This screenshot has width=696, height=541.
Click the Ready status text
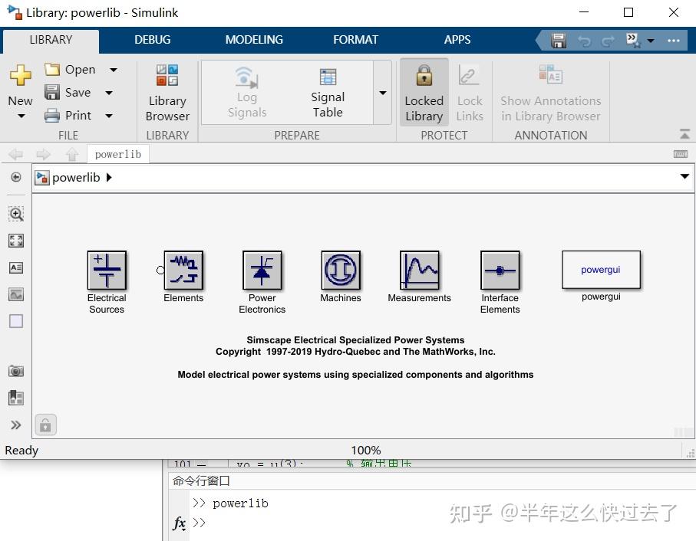[21, 451]
